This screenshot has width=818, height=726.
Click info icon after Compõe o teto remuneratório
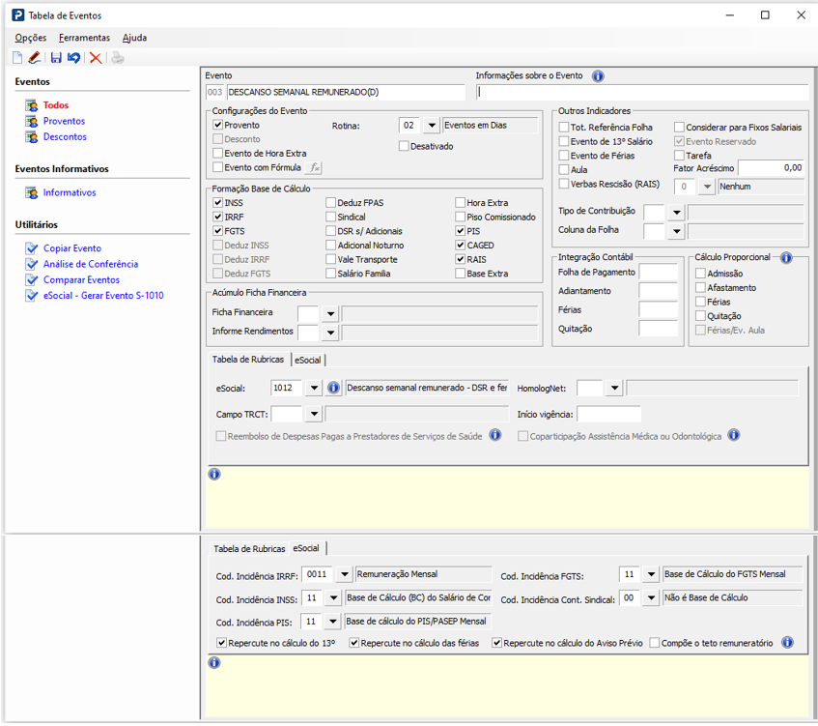[x=787, y=643]
